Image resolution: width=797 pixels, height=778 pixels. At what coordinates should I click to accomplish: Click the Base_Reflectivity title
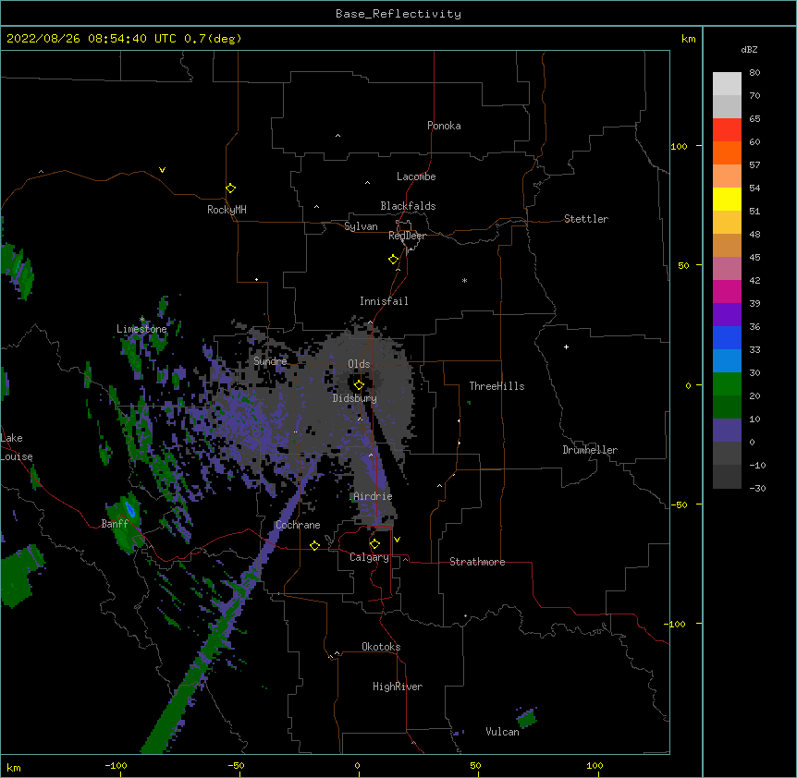pyautogui.click(x=398, y=14)
